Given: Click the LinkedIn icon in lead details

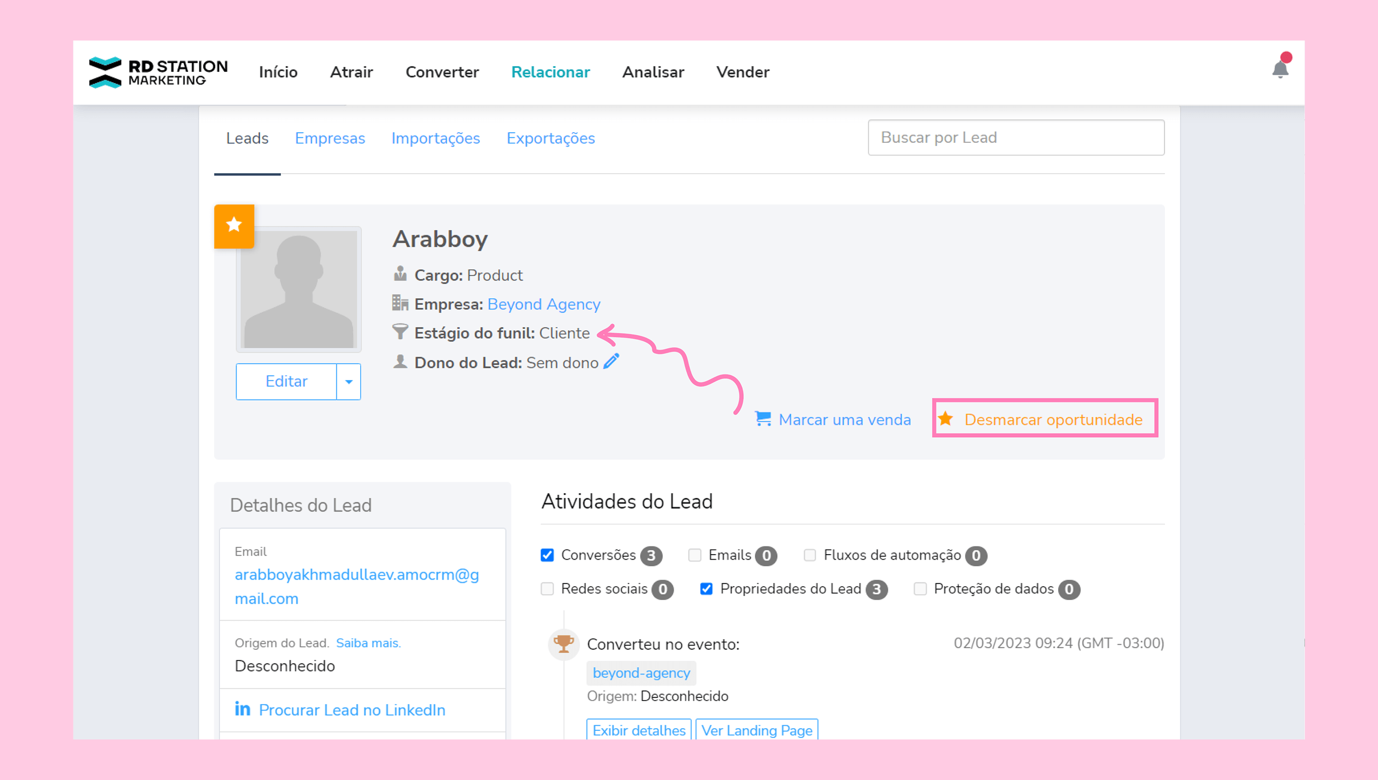Looking at the screenshot, I should 243,709.
